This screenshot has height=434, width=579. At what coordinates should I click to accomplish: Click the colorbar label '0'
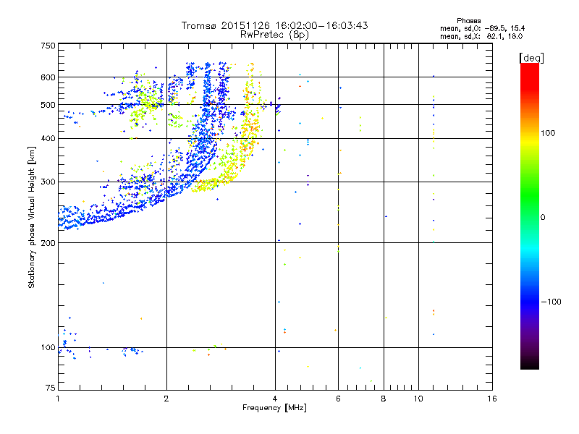coord(543,218)
